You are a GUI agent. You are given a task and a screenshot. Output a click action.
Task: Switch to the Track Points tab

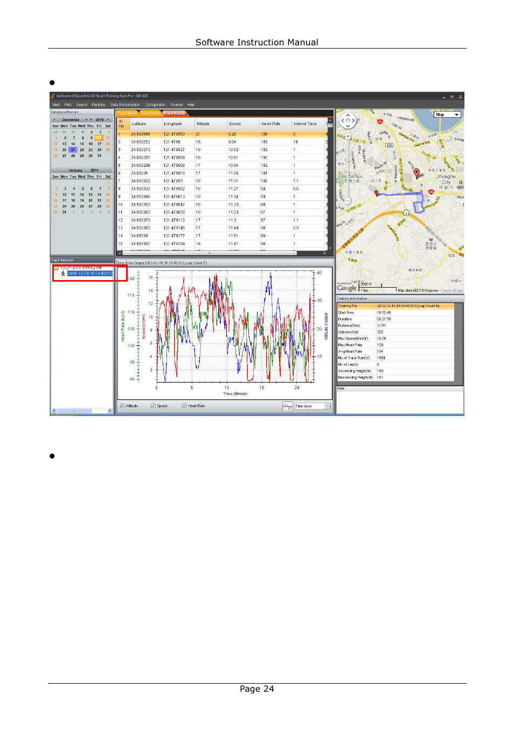(x=174, y=113)
